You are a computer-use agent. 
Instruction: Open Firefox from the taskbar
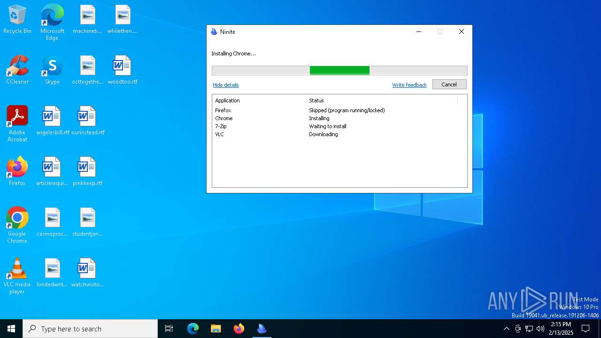(239, 329)
